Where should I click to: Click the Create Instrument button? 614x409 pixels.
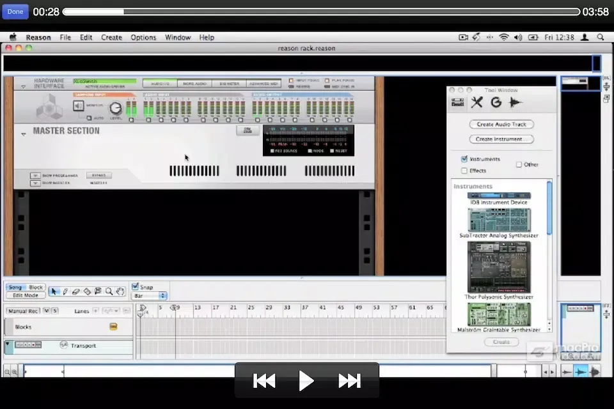click(x=501, y=139)
